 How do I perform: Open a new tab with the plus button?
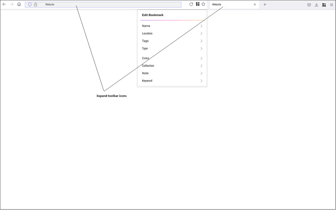click(265, 5)
